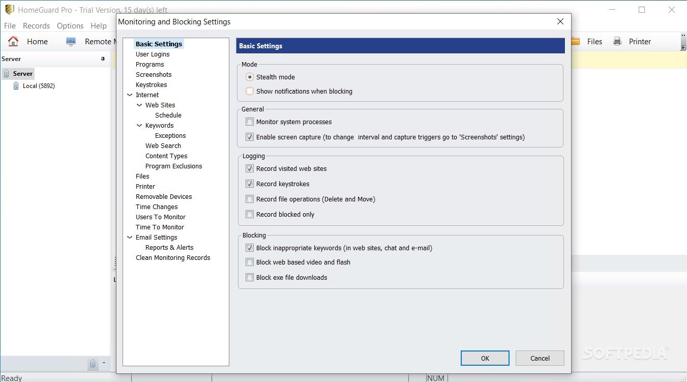Viewport: 687px width, 382px height.
Task: Click the HomeGuard Pro shield title icon
Action: (x=10, y=9)
